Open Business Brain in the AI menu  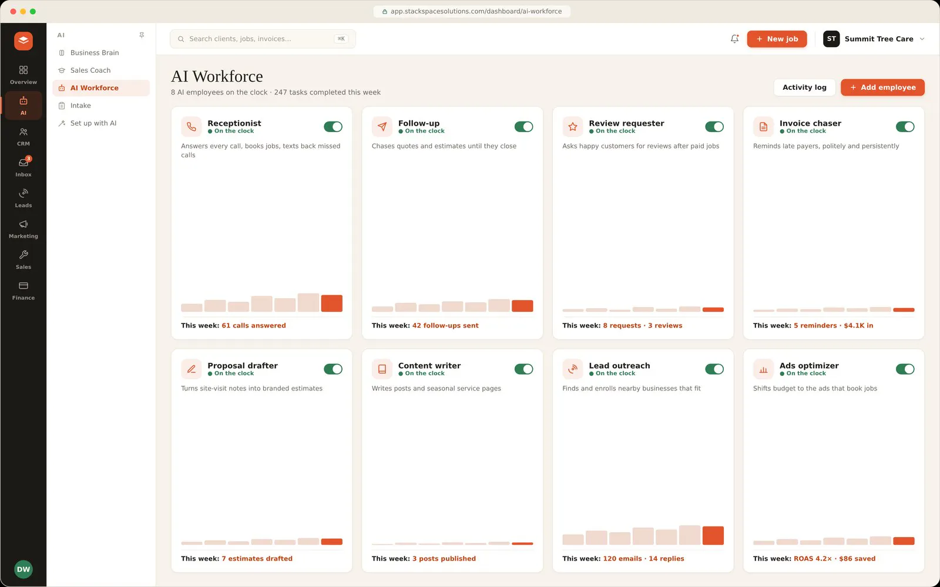(x=101, y=53)
